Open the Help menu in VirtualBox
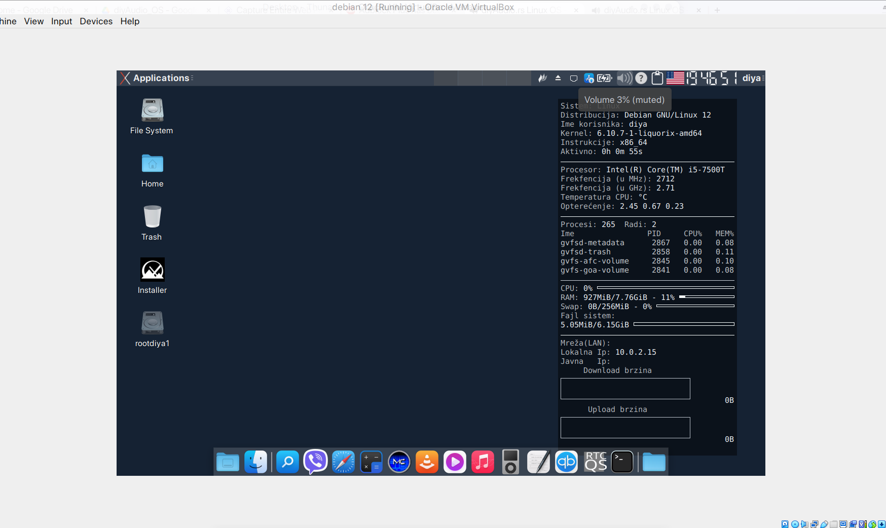The image size is (886, 528). (x=130, y=21)
